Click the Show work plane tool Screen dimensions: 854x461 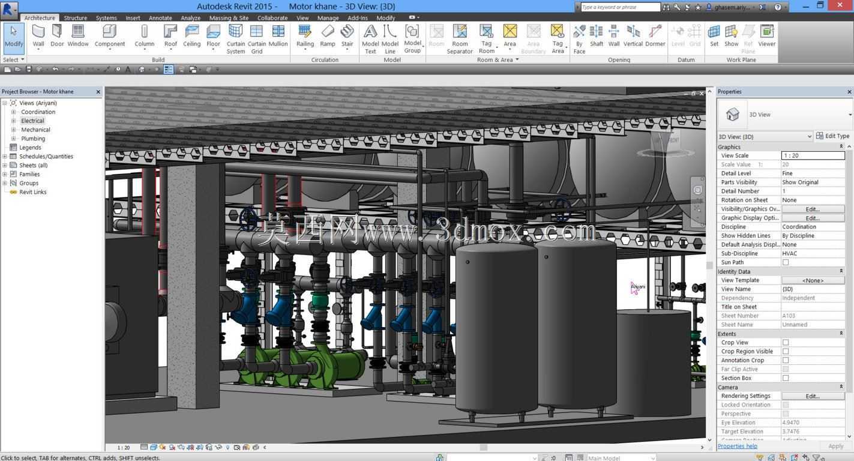(x=732, y=36)
